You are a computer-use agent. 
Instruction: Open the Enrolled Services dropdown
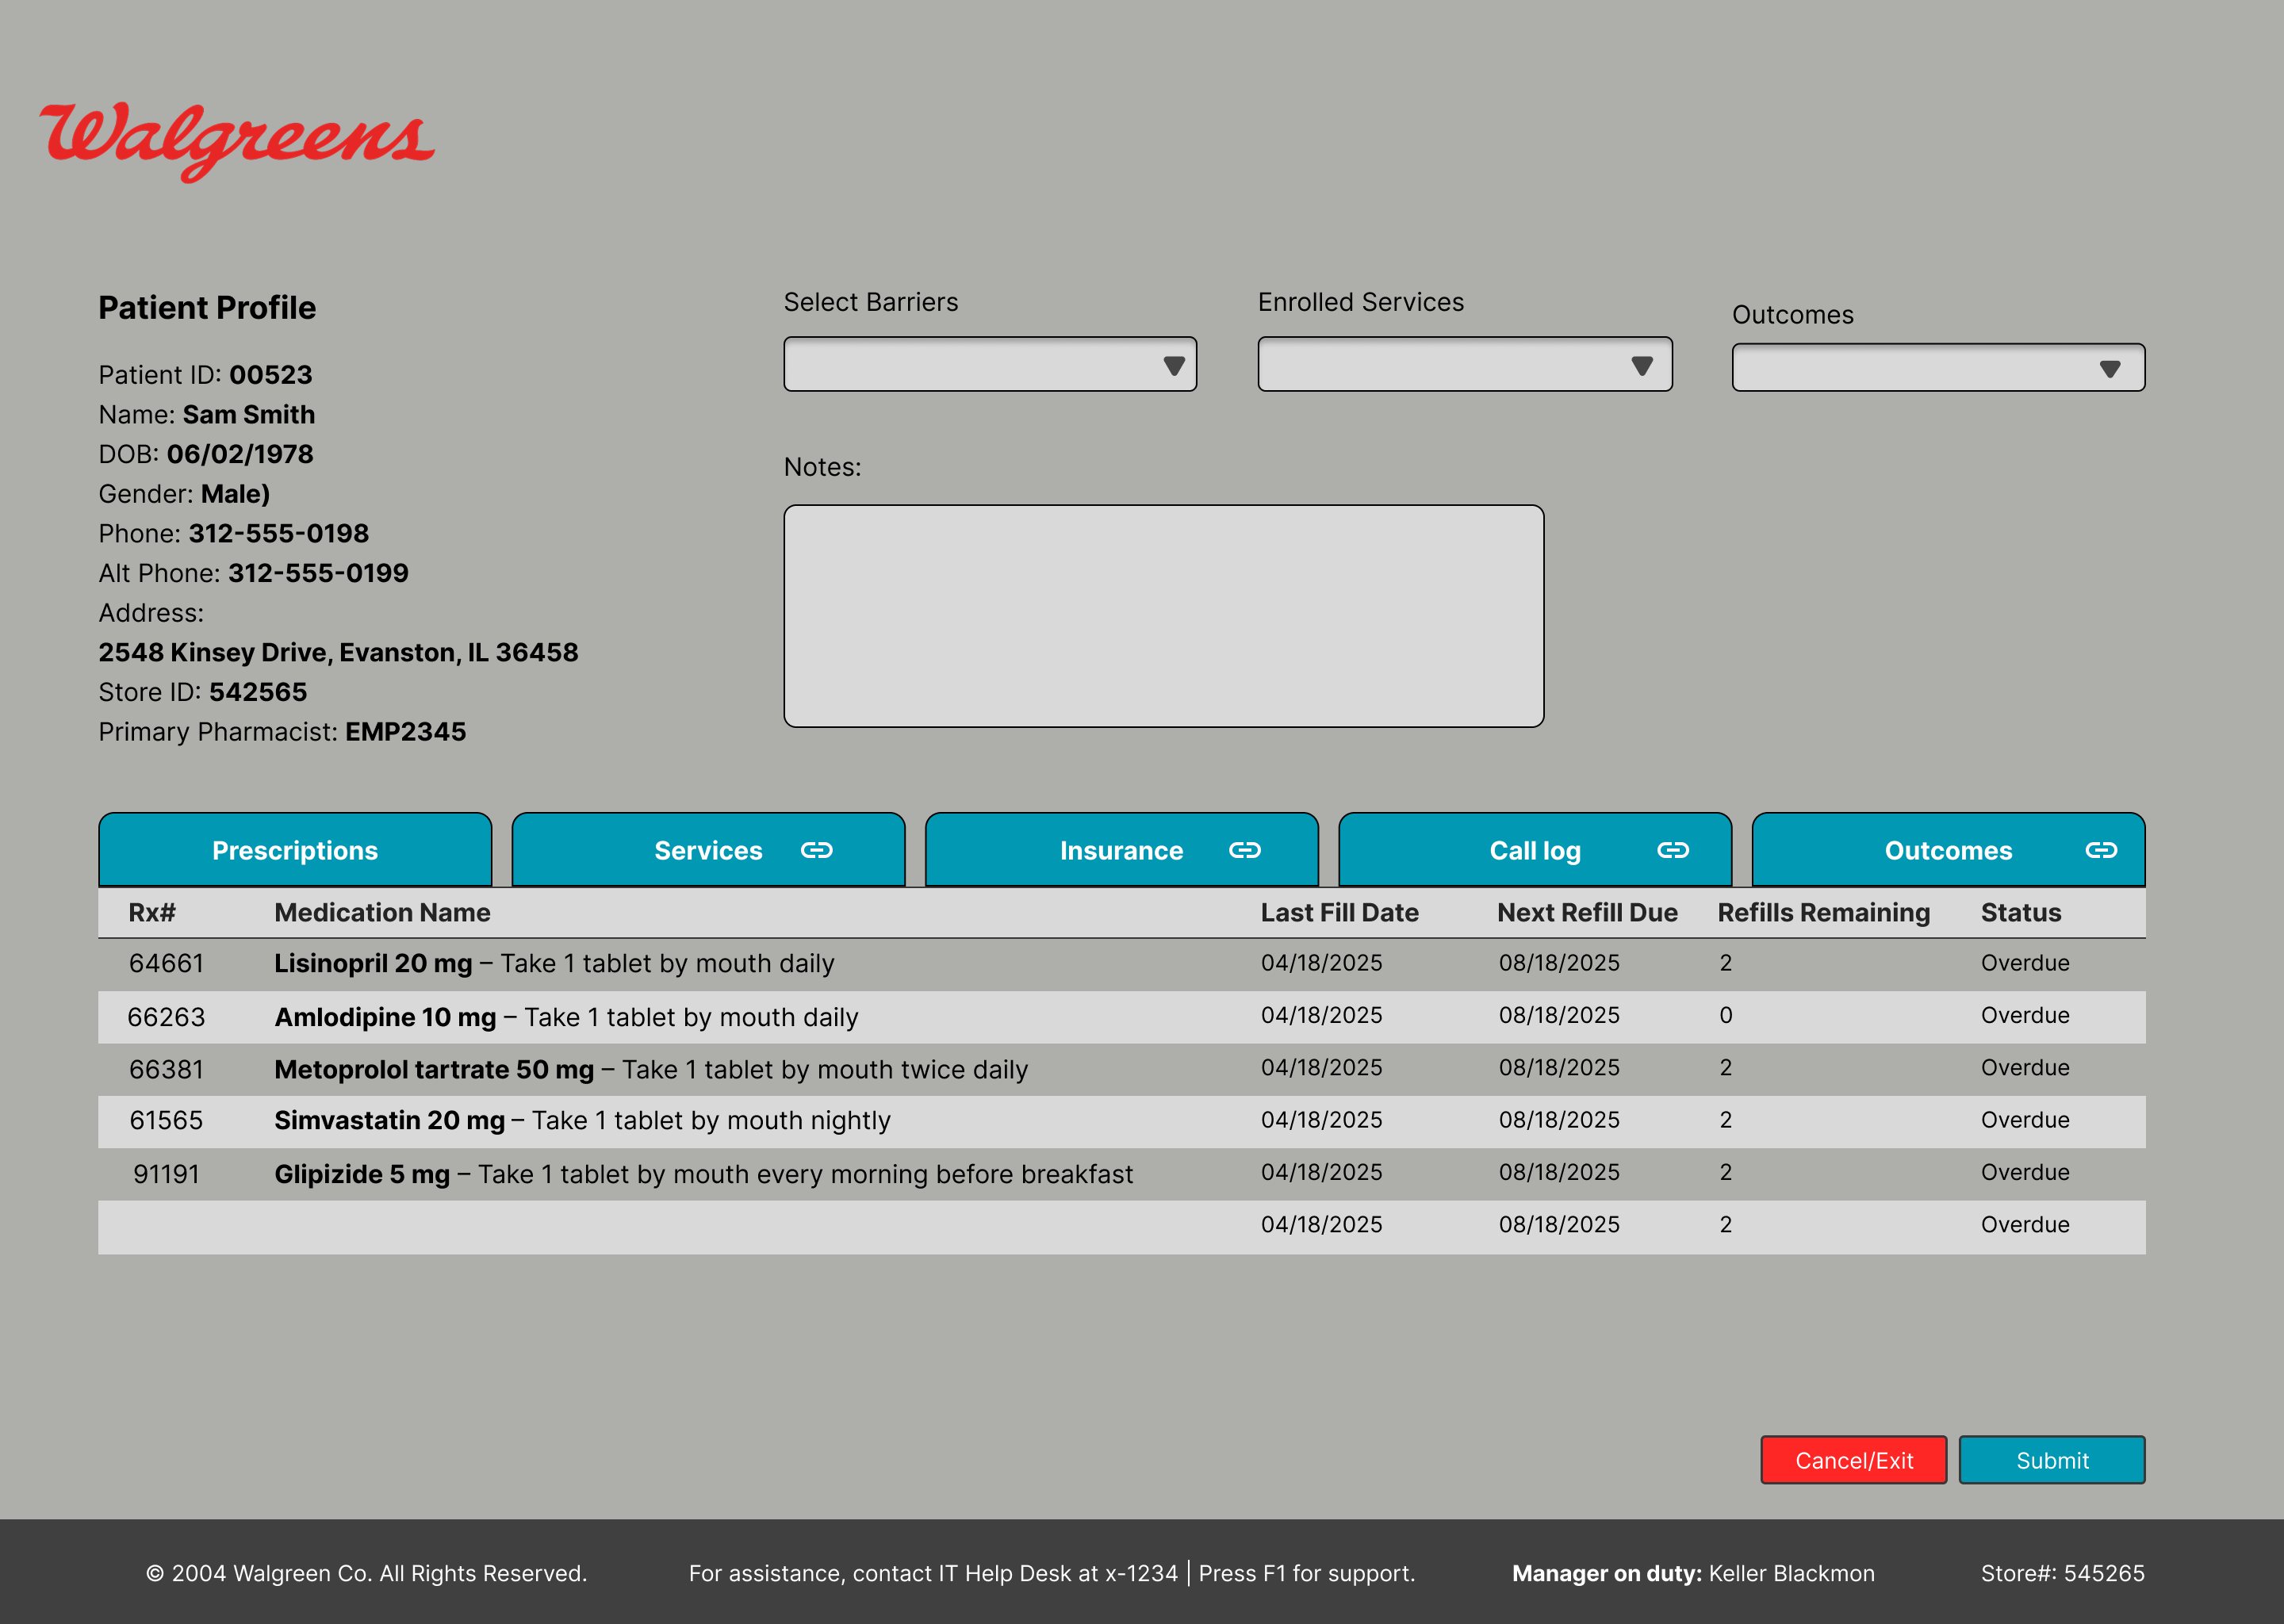1465,364
